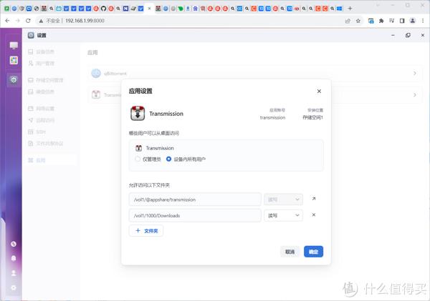Click the blue extension icon left of puzzle icon

(x=371, y=21)
